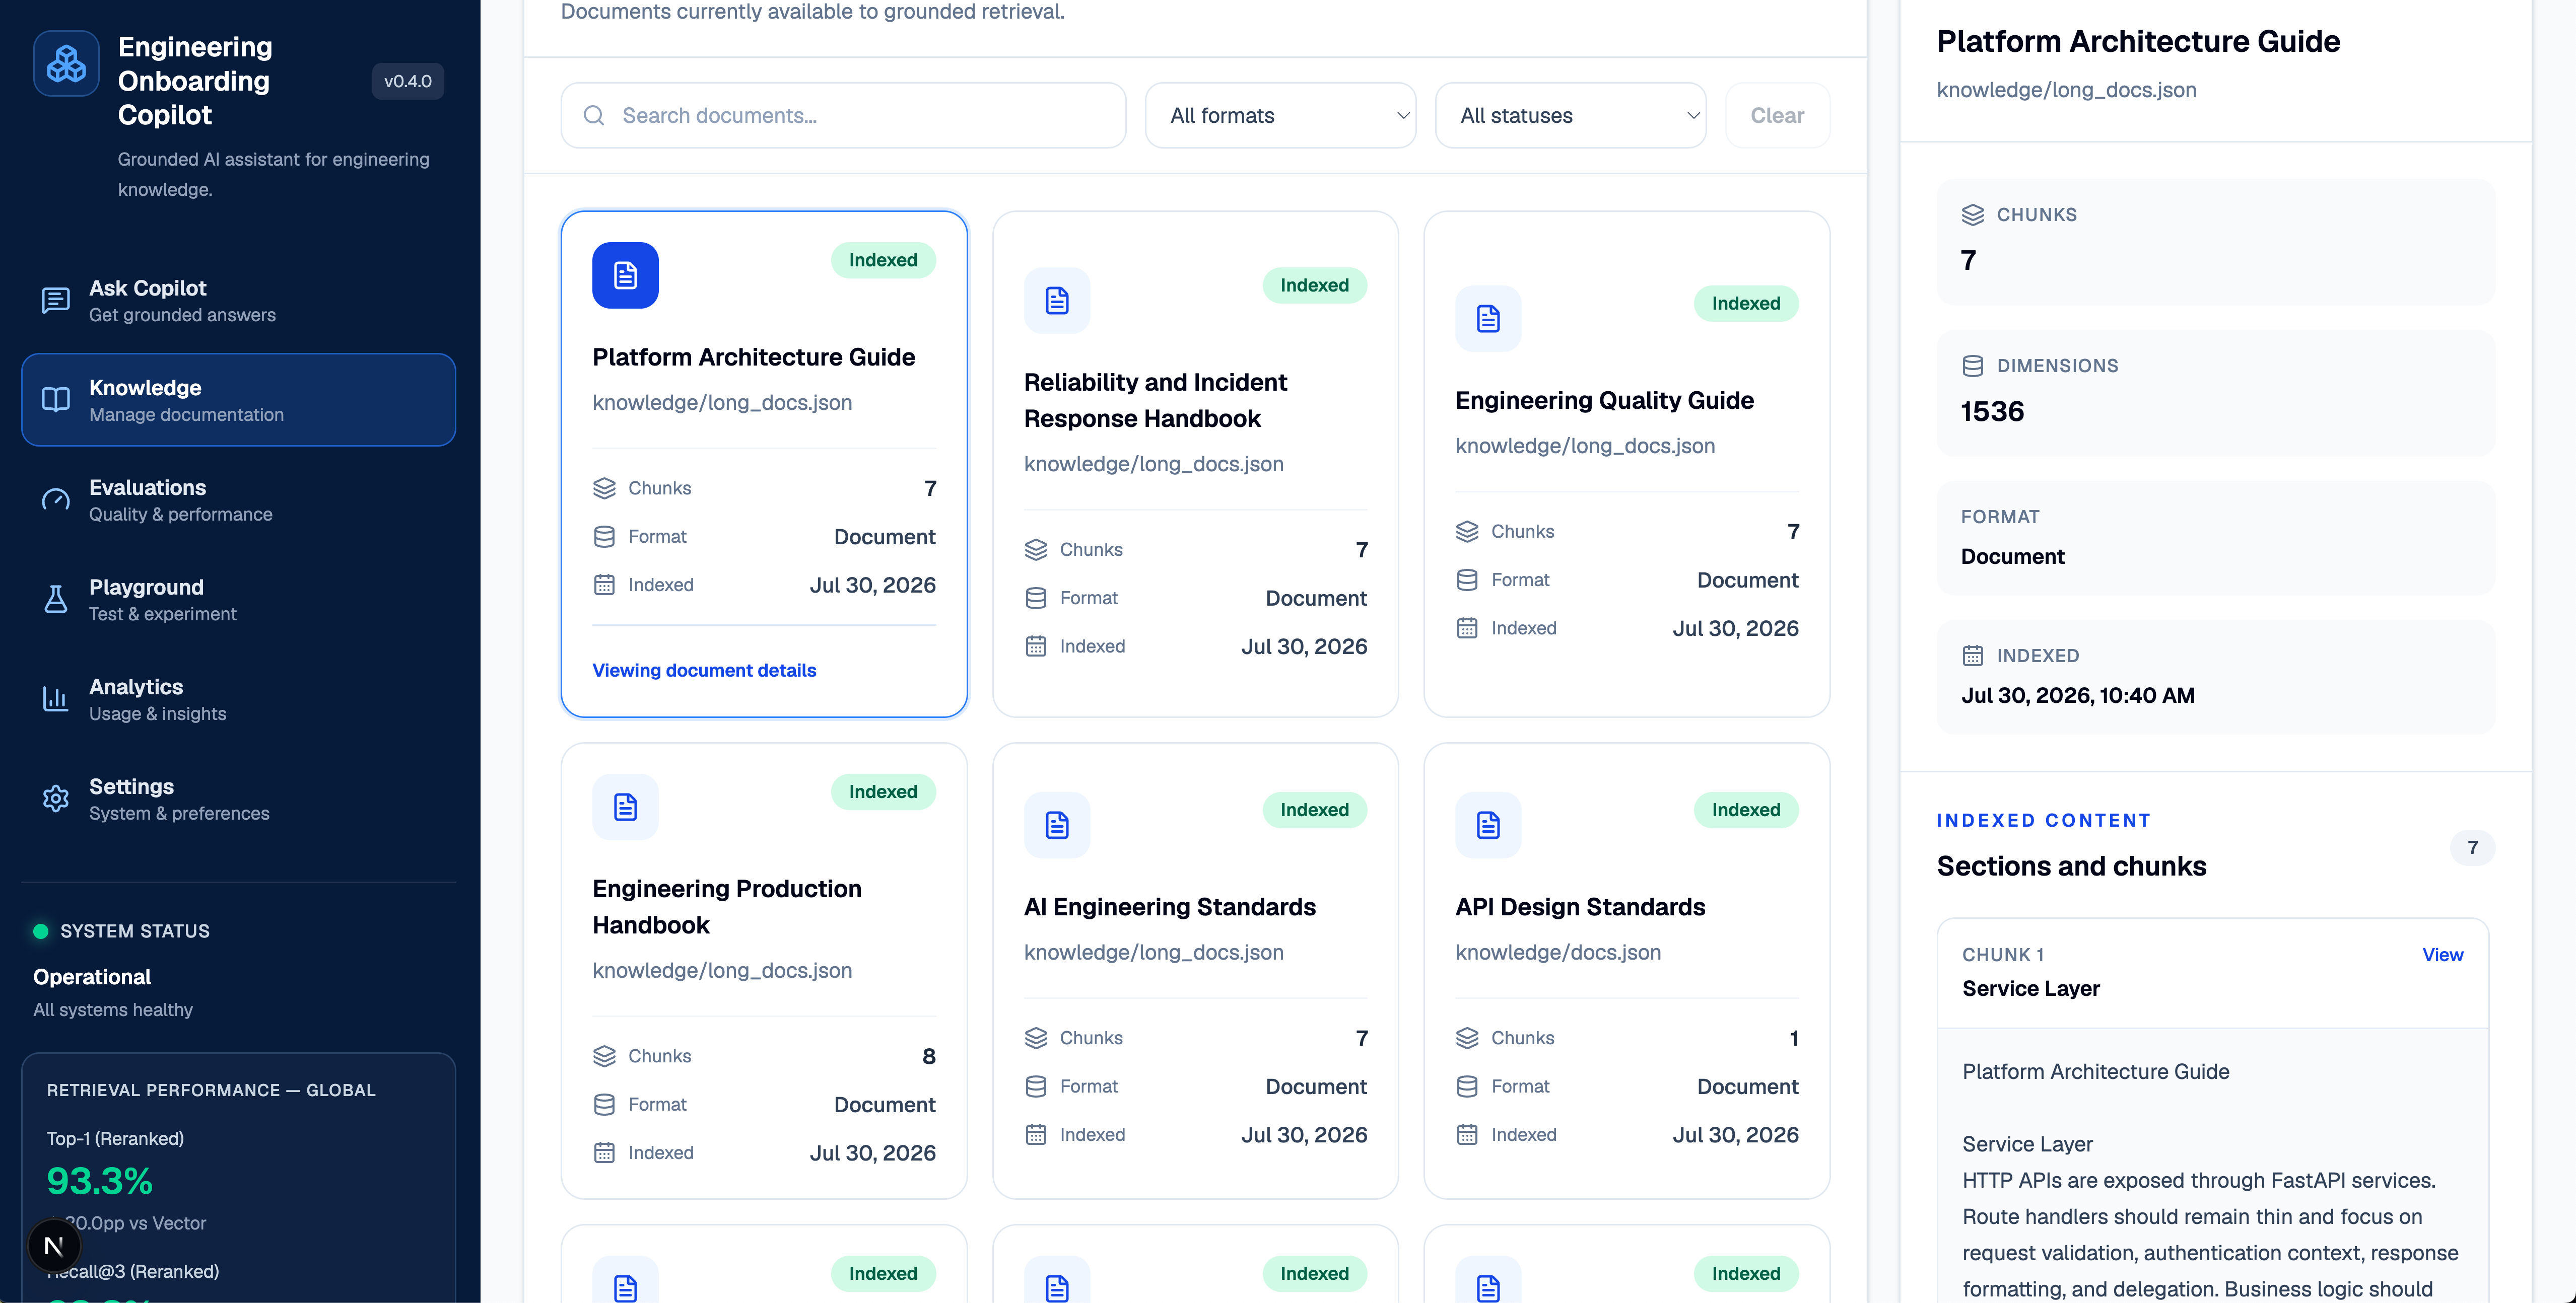Open Settings from the sidebar

click(238, 800)
